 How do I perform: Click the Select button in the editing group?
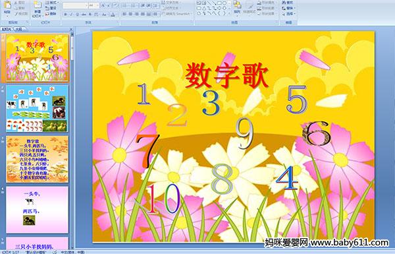tap(288, 14)
